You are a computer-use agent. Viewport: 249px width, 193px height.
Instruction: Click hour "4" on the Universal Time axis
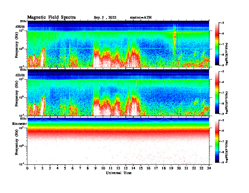58,168
